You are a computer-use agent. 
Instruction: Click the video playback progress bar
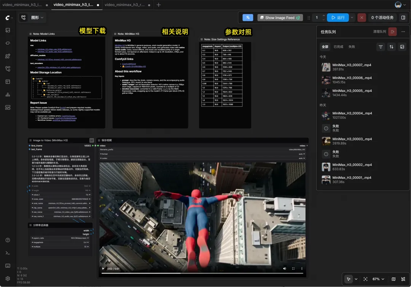click(202, 273)
